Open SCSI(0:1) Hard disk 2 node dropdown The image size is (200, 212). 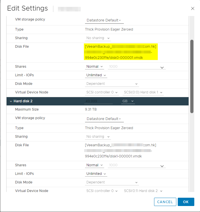pyautogui.click(x=143, y=191)
